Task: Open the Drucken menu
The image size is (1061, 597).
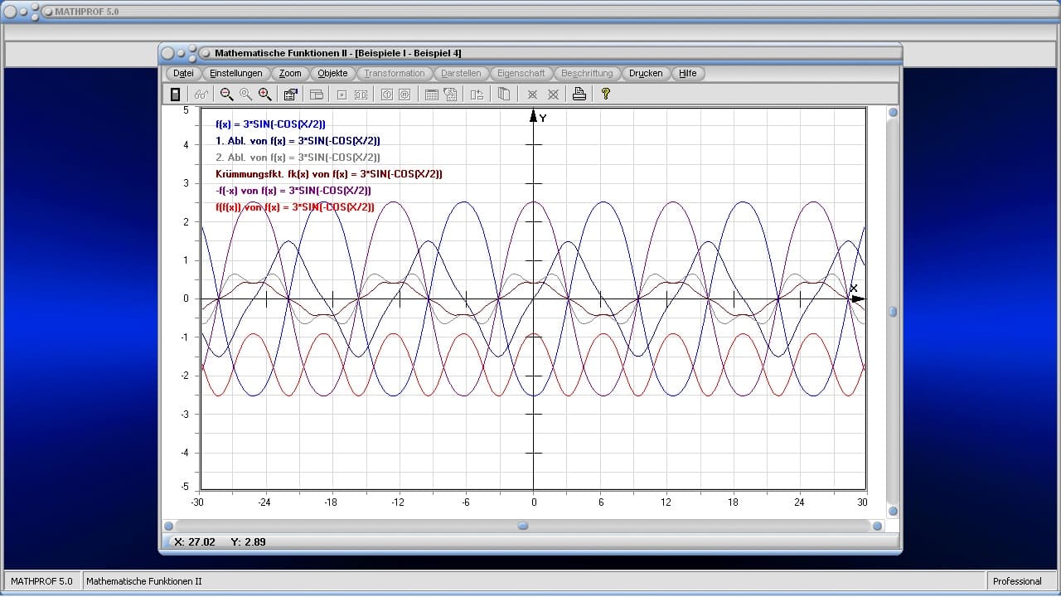Action: [x=646, y=73]
